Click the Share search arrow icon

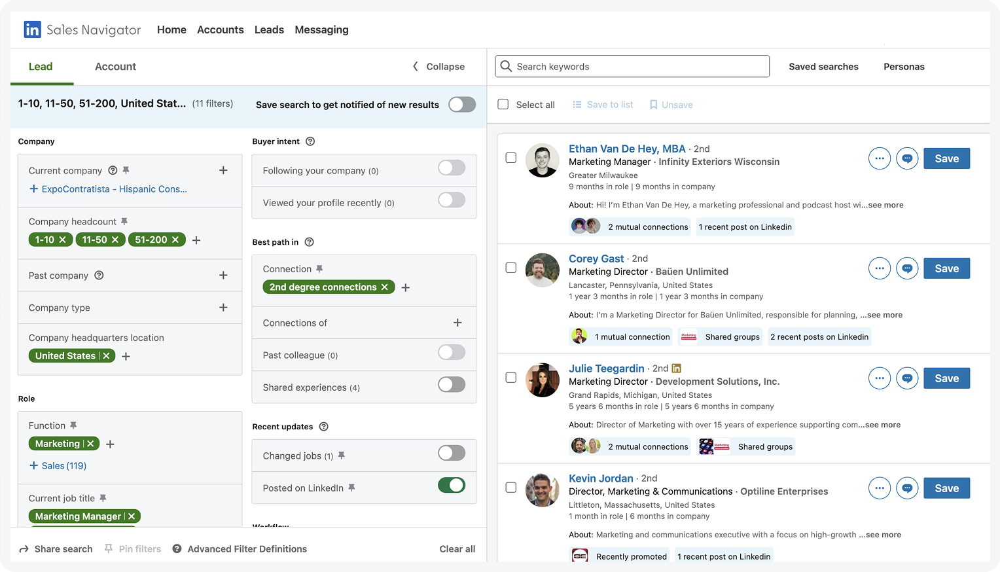24,549
